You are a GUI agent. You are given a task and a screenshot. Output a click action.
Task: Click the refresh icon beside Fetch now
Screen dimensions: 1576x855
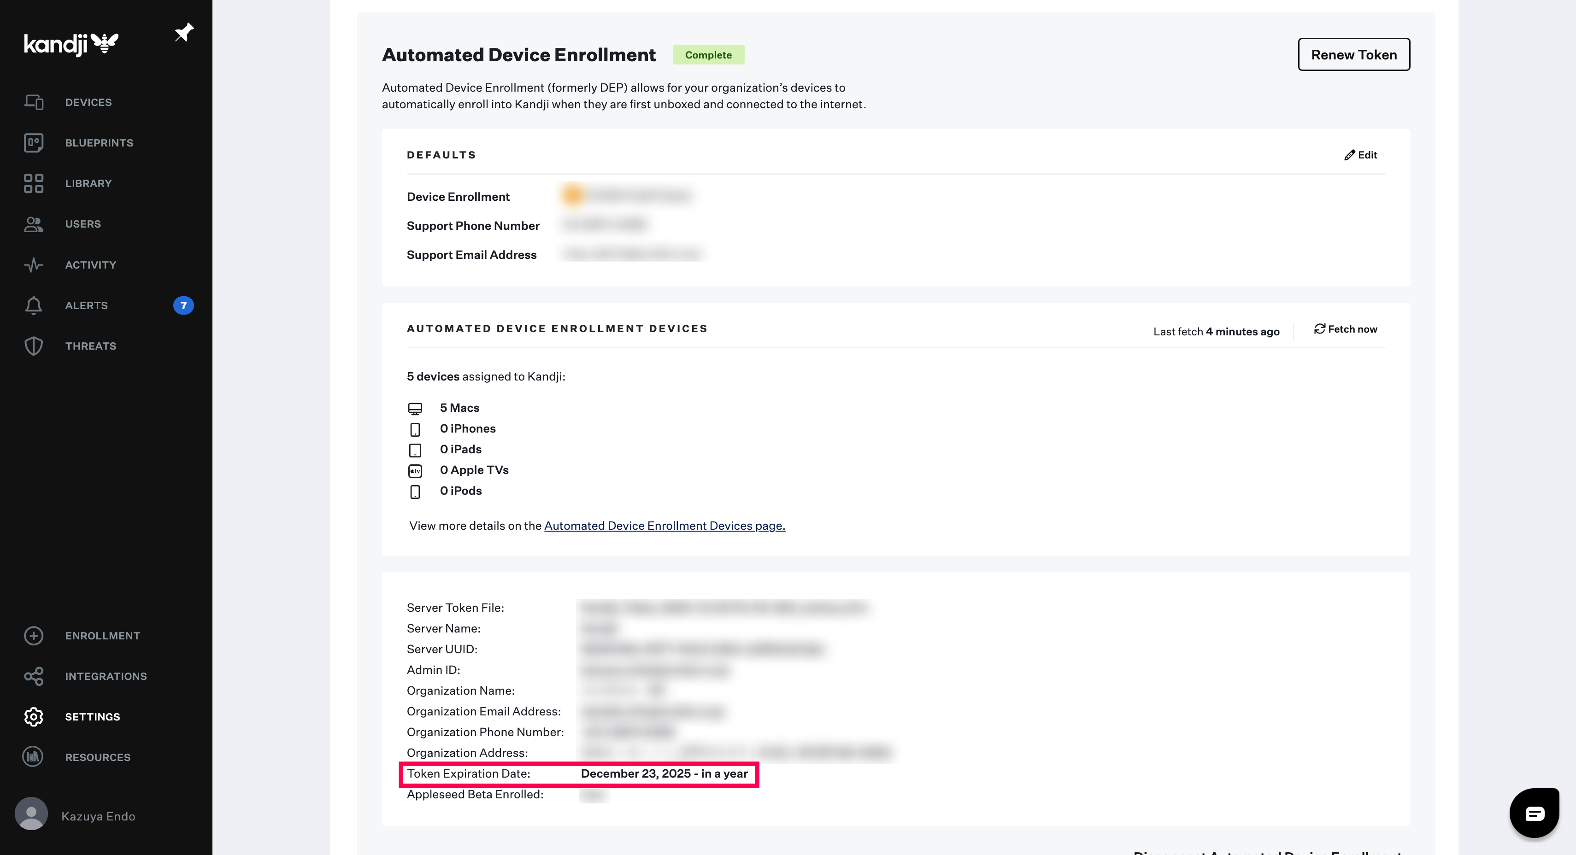coord(1320,329)
